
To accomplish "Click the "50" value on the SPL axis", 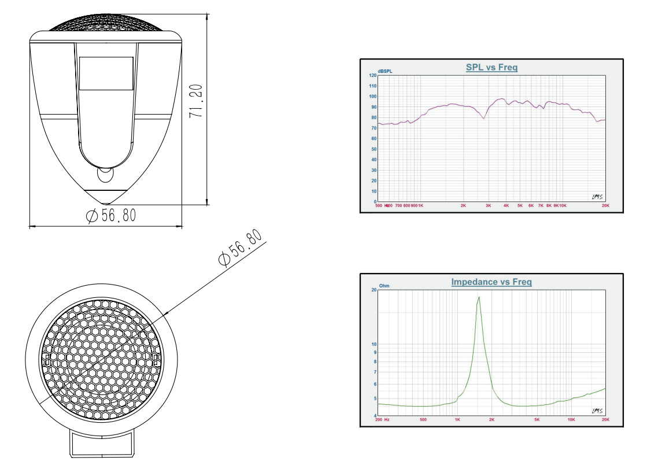I will click(373, 149).
